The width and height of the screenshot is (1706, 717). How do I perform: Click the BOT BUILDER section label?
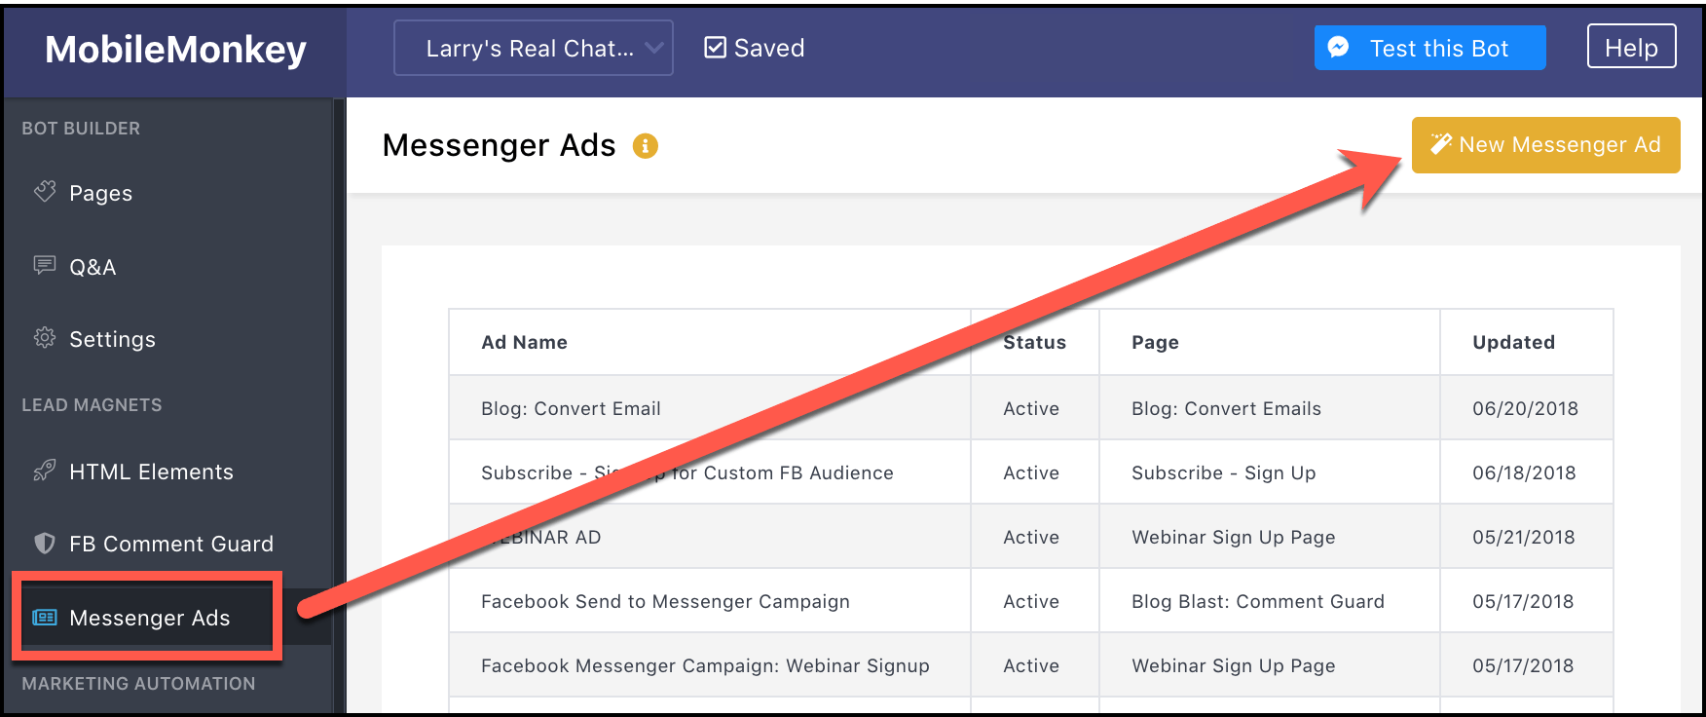81,129
